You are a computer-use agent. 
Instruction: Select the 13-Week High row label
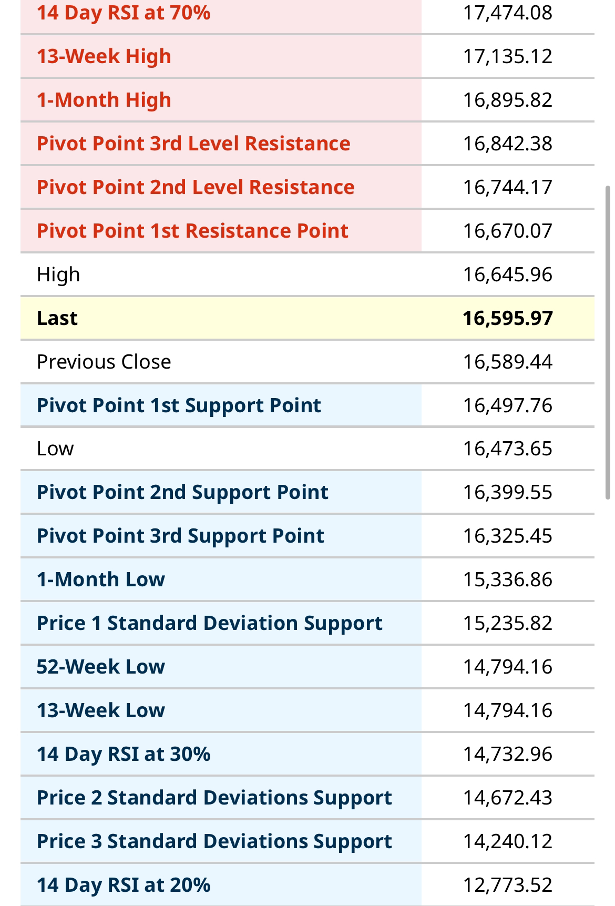coord(104,56)
